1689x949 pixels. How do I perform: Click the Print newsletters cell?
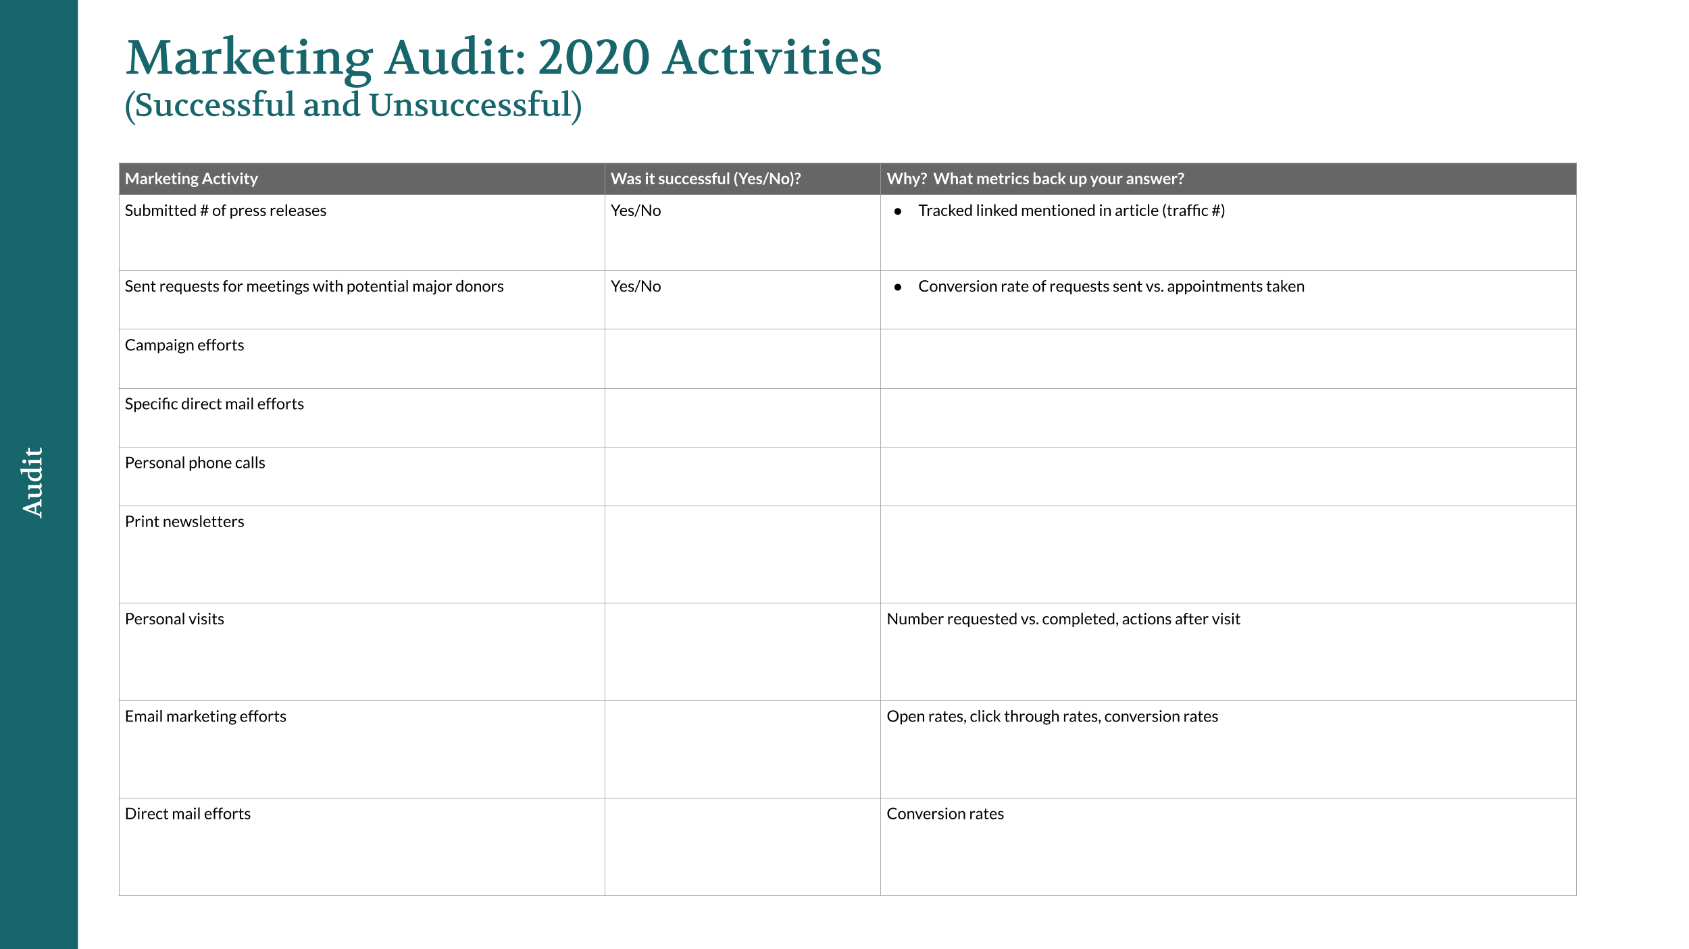click(184, 522)
